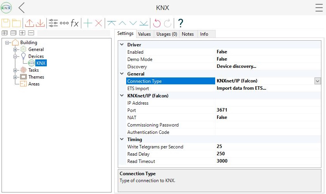This screenshot has height=194, width=326.
Task: Collapse the Building tree node
Action: [7, 43]
